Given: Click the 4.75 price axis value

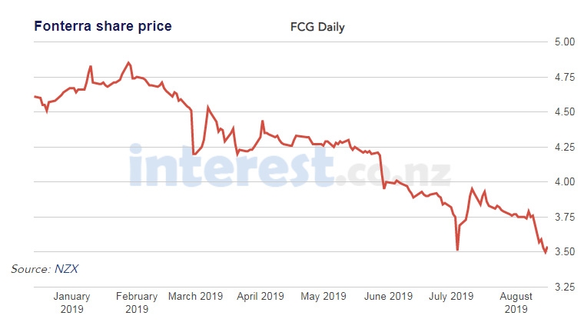Looking at the screenshot, I should pyautogui.click(x=565, y=77).
